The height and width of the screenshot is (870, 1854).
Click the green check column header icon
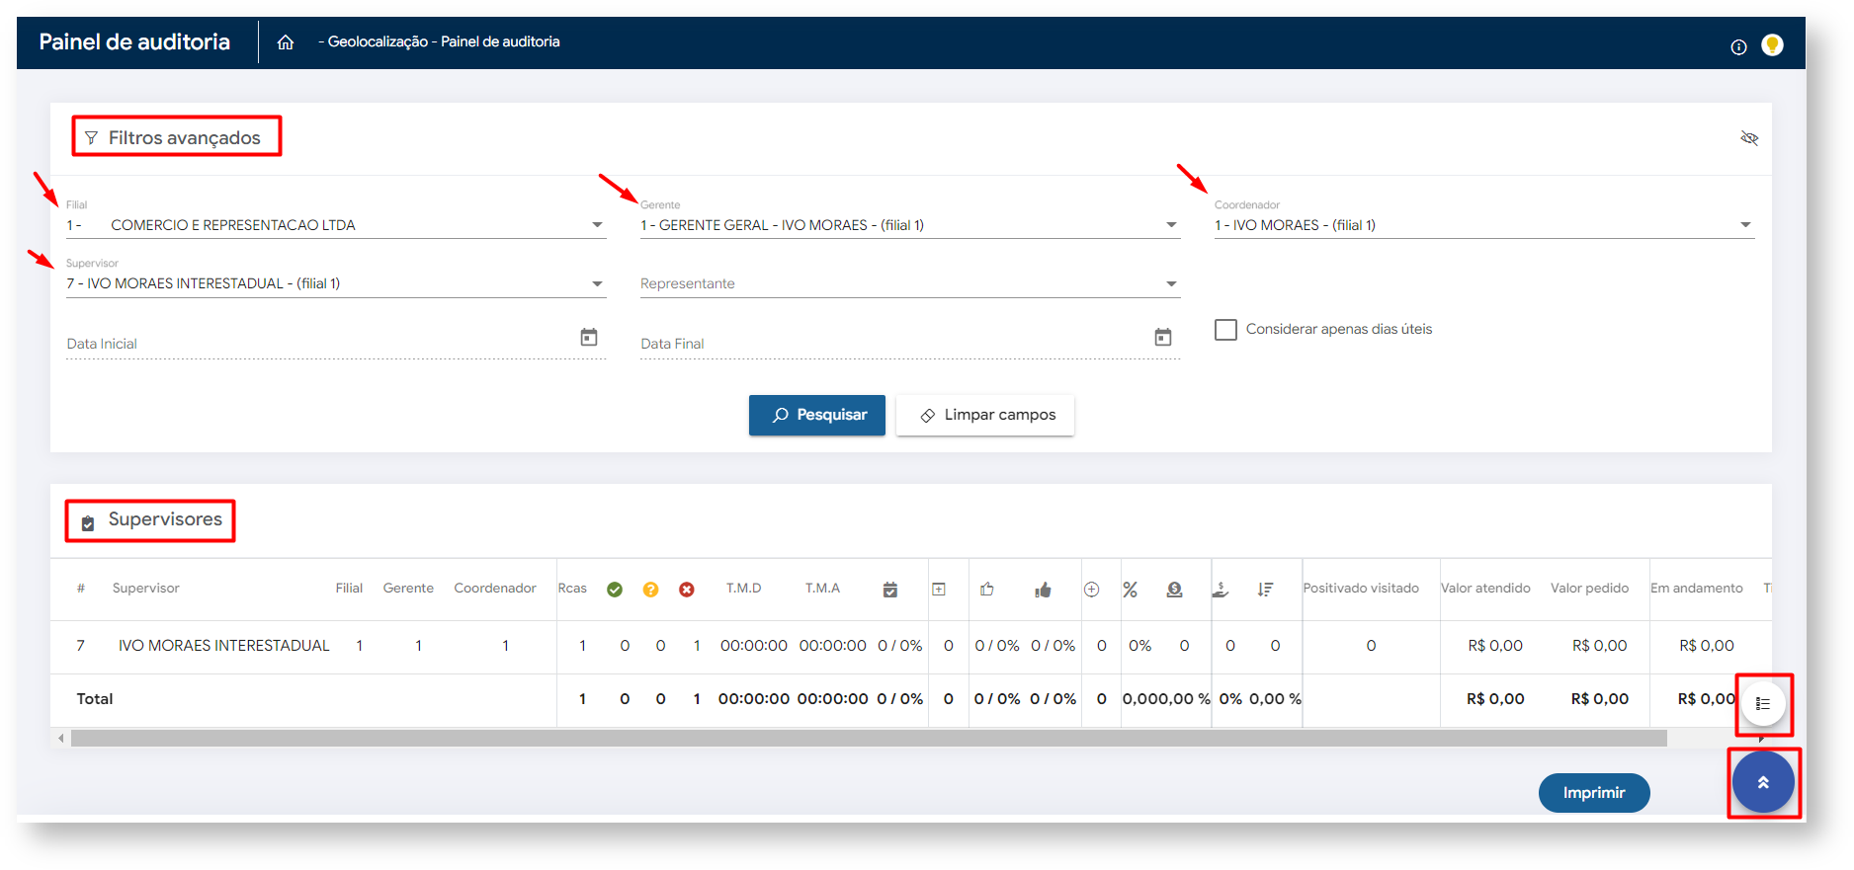(615, 590)
